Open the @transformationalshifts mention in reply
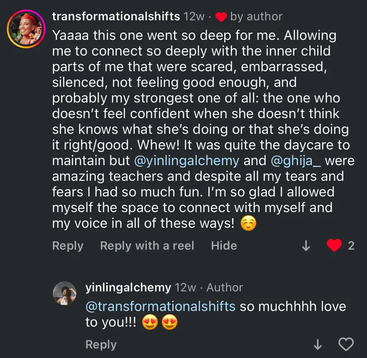The width and height of the screenshot is (367, 358). 161,307
